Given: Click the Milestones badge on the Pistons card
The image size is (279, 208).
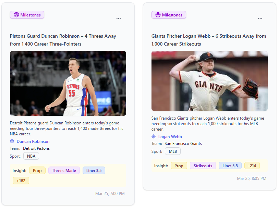Looking at the screenshot, I should [27, 15].
